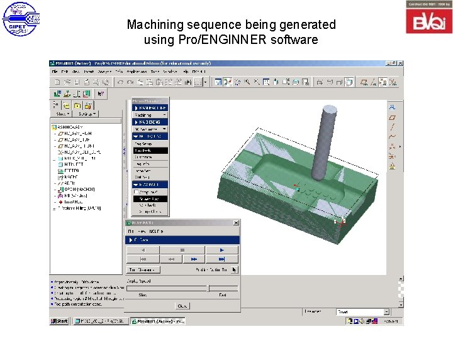Click the What's This help arrow icon
The width and height of the screenshot is (453, 339).
tap(101, 94)
